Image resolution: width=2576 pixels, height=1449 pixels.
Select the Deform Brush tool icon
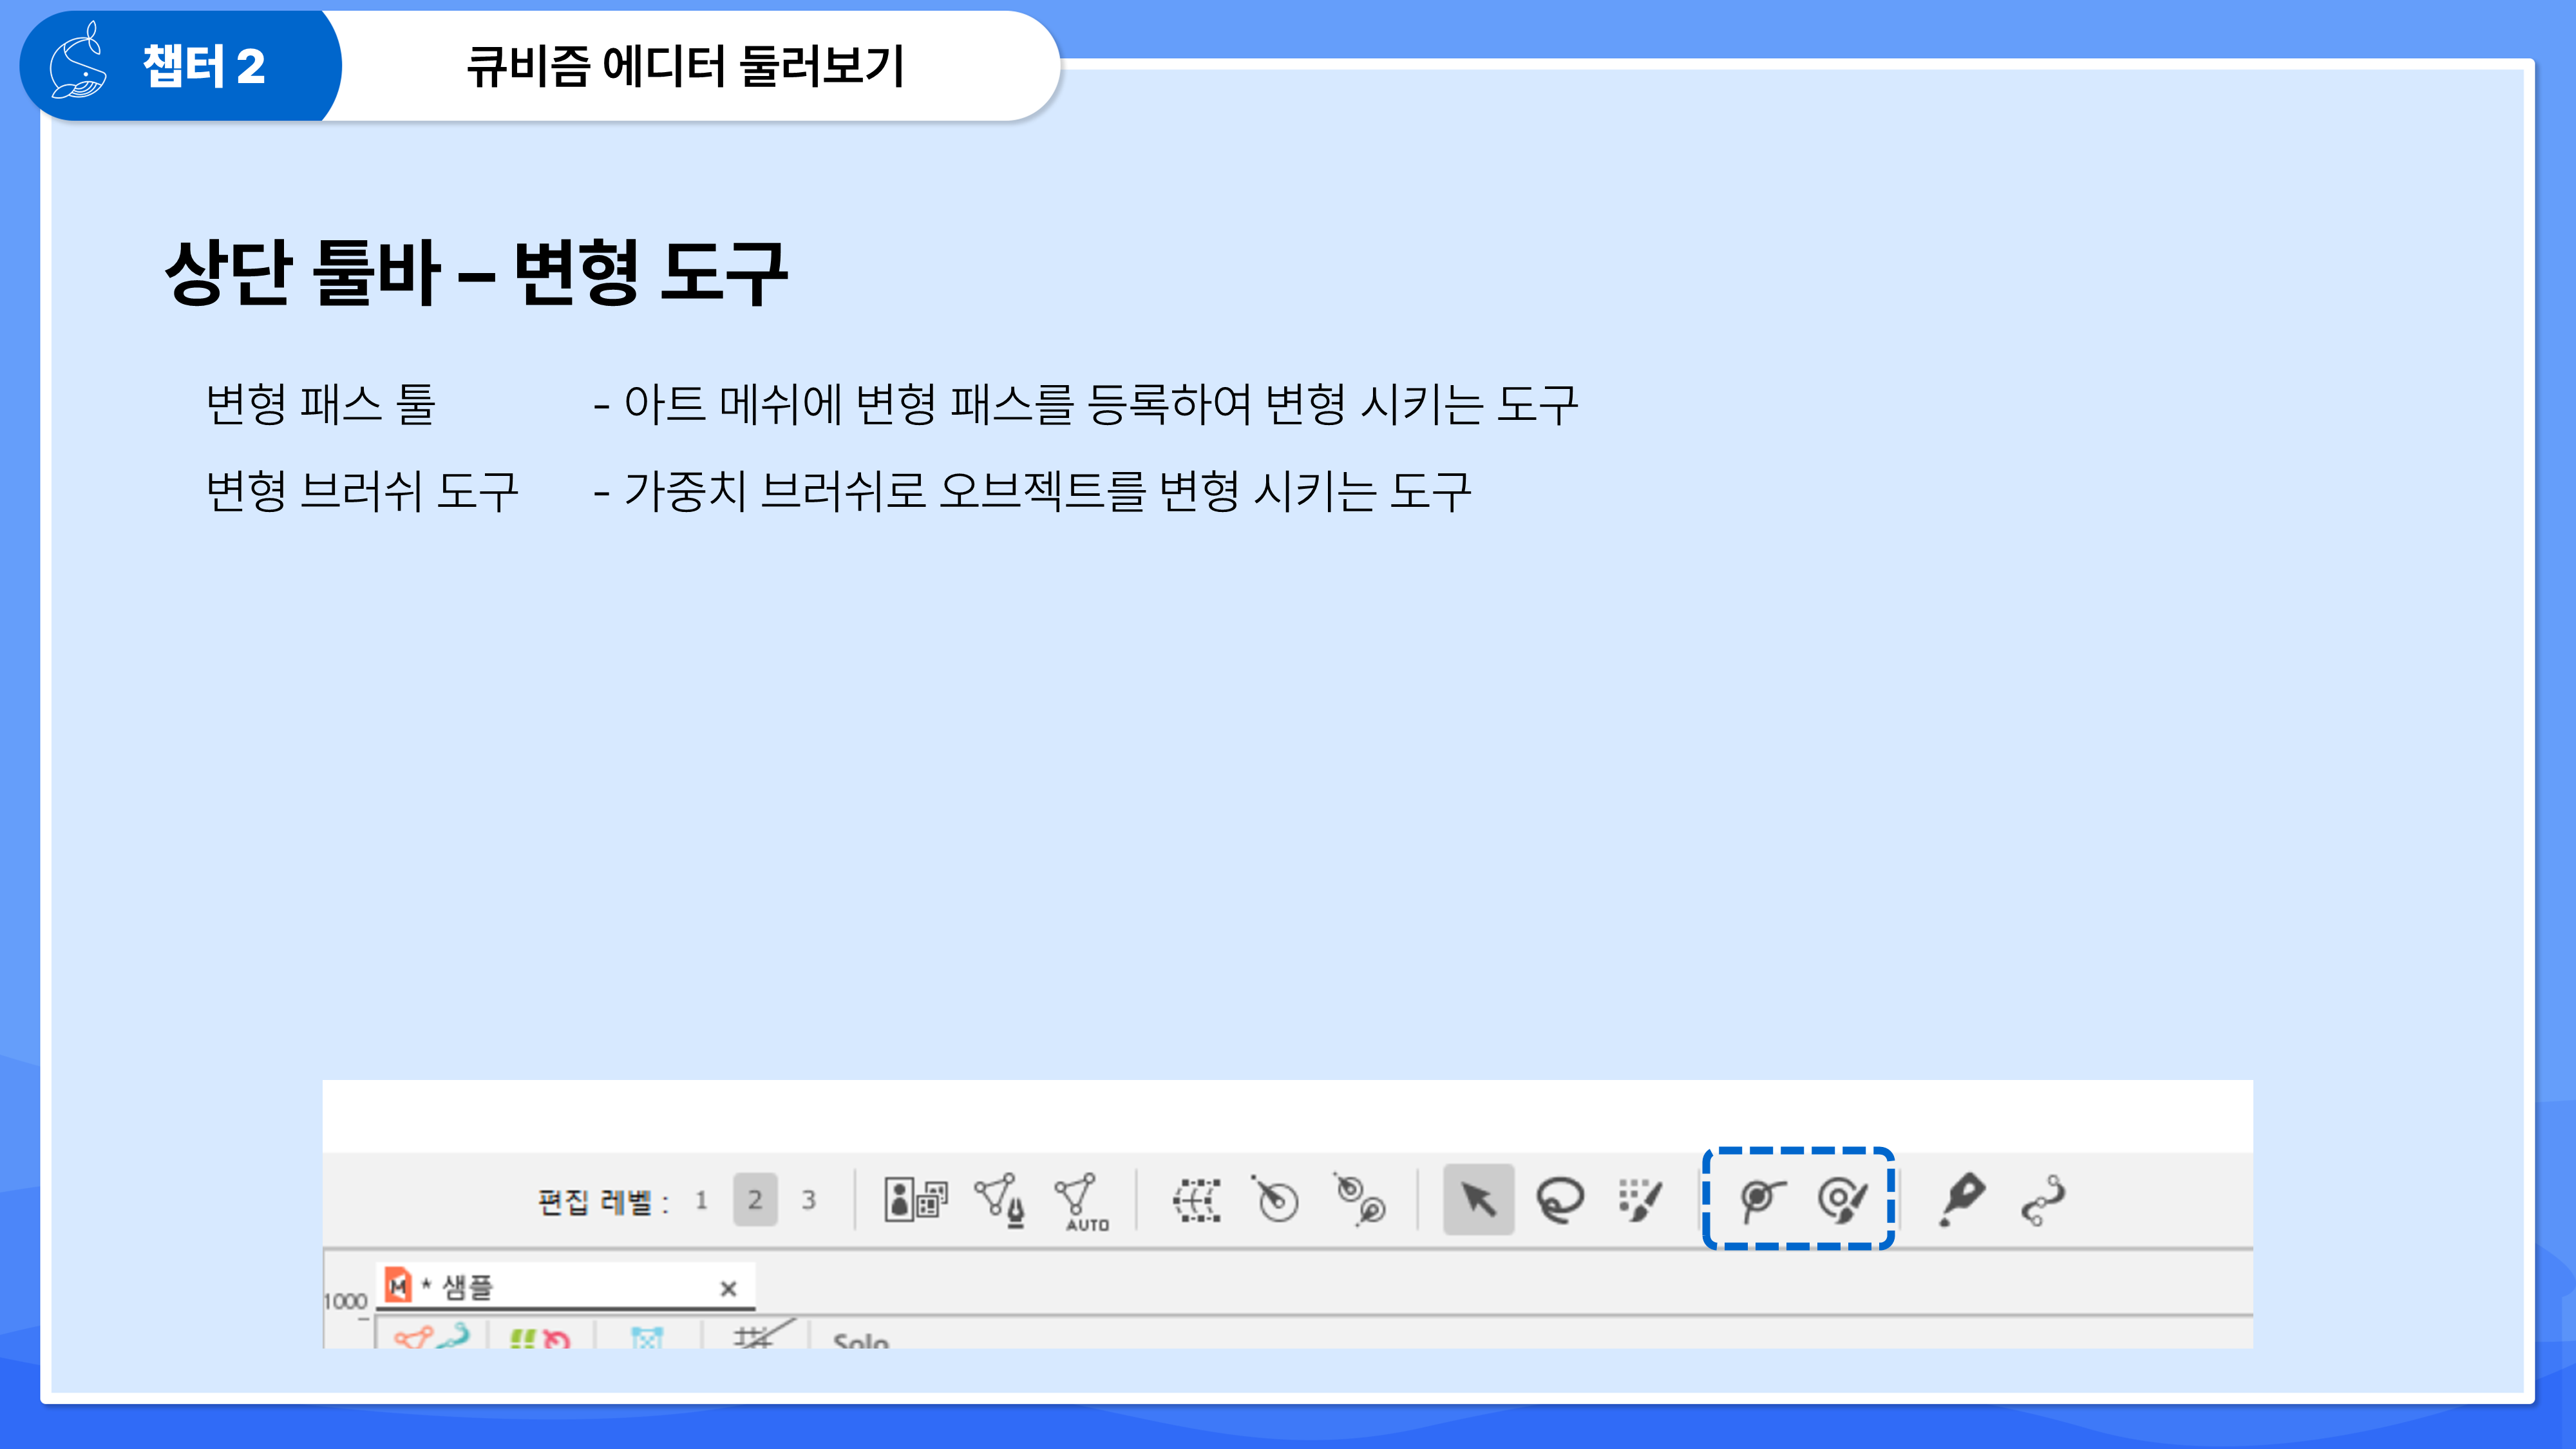[x=1842, y=1199]
